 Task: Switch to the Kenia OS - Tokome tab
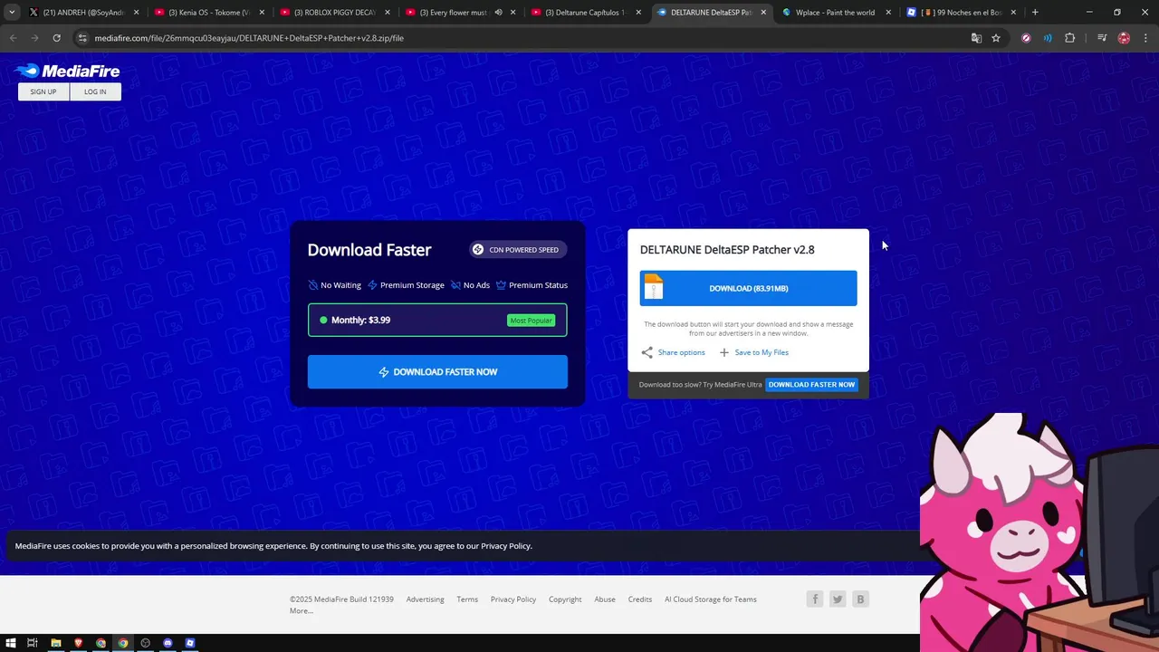point(208,13)
